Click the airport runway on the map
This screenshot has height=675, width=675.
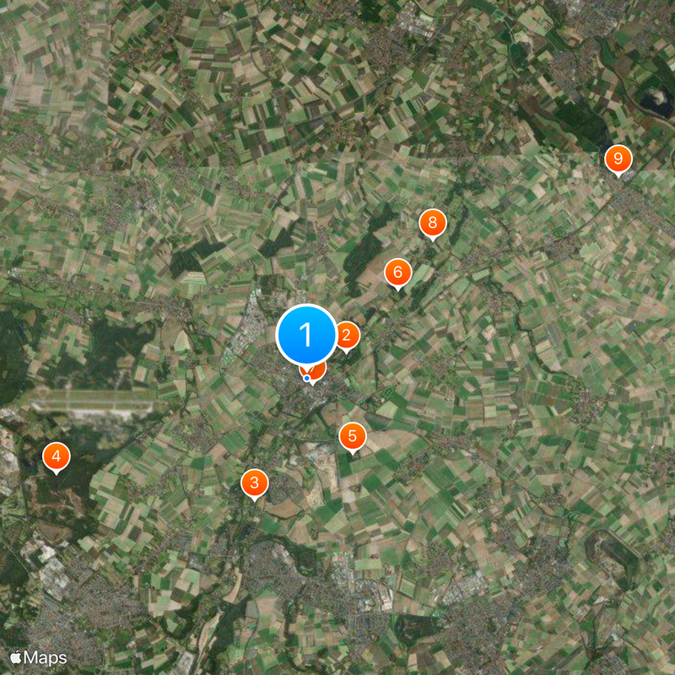[93, 405]
